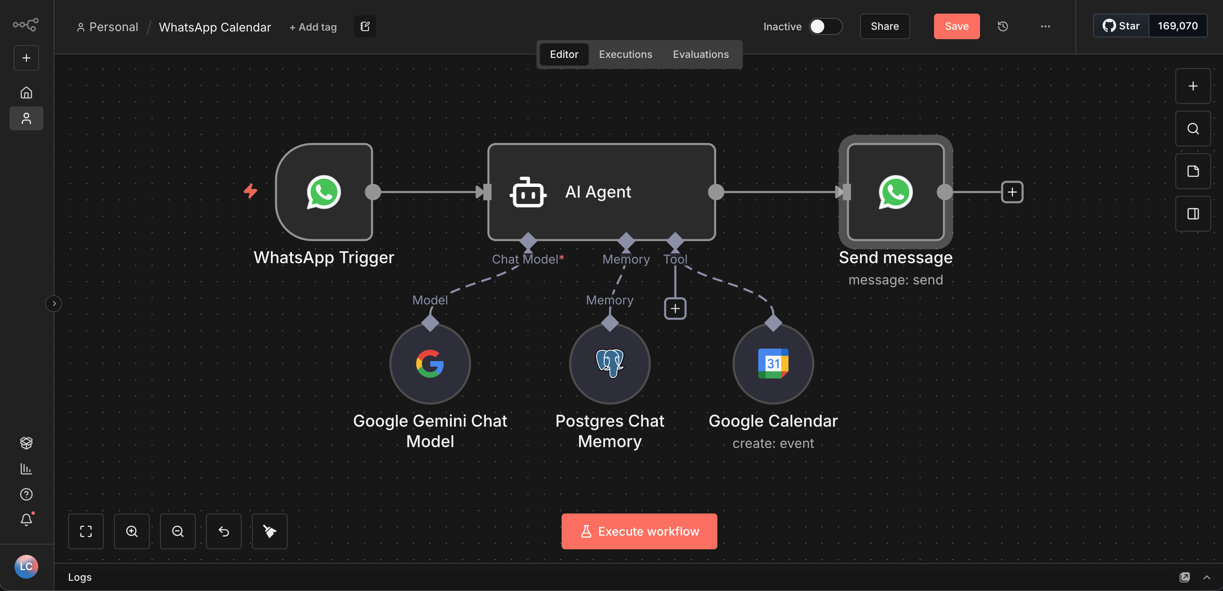This screenshot has height=591, width=1223.
Task: Open the node search magnifier
Action: [x=1193, y=129]
